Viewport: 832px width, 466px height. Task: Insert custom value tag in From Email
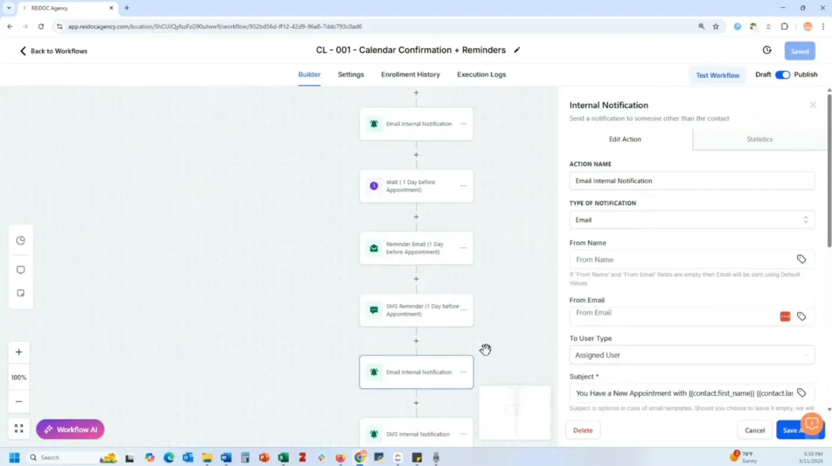point(801,316)
